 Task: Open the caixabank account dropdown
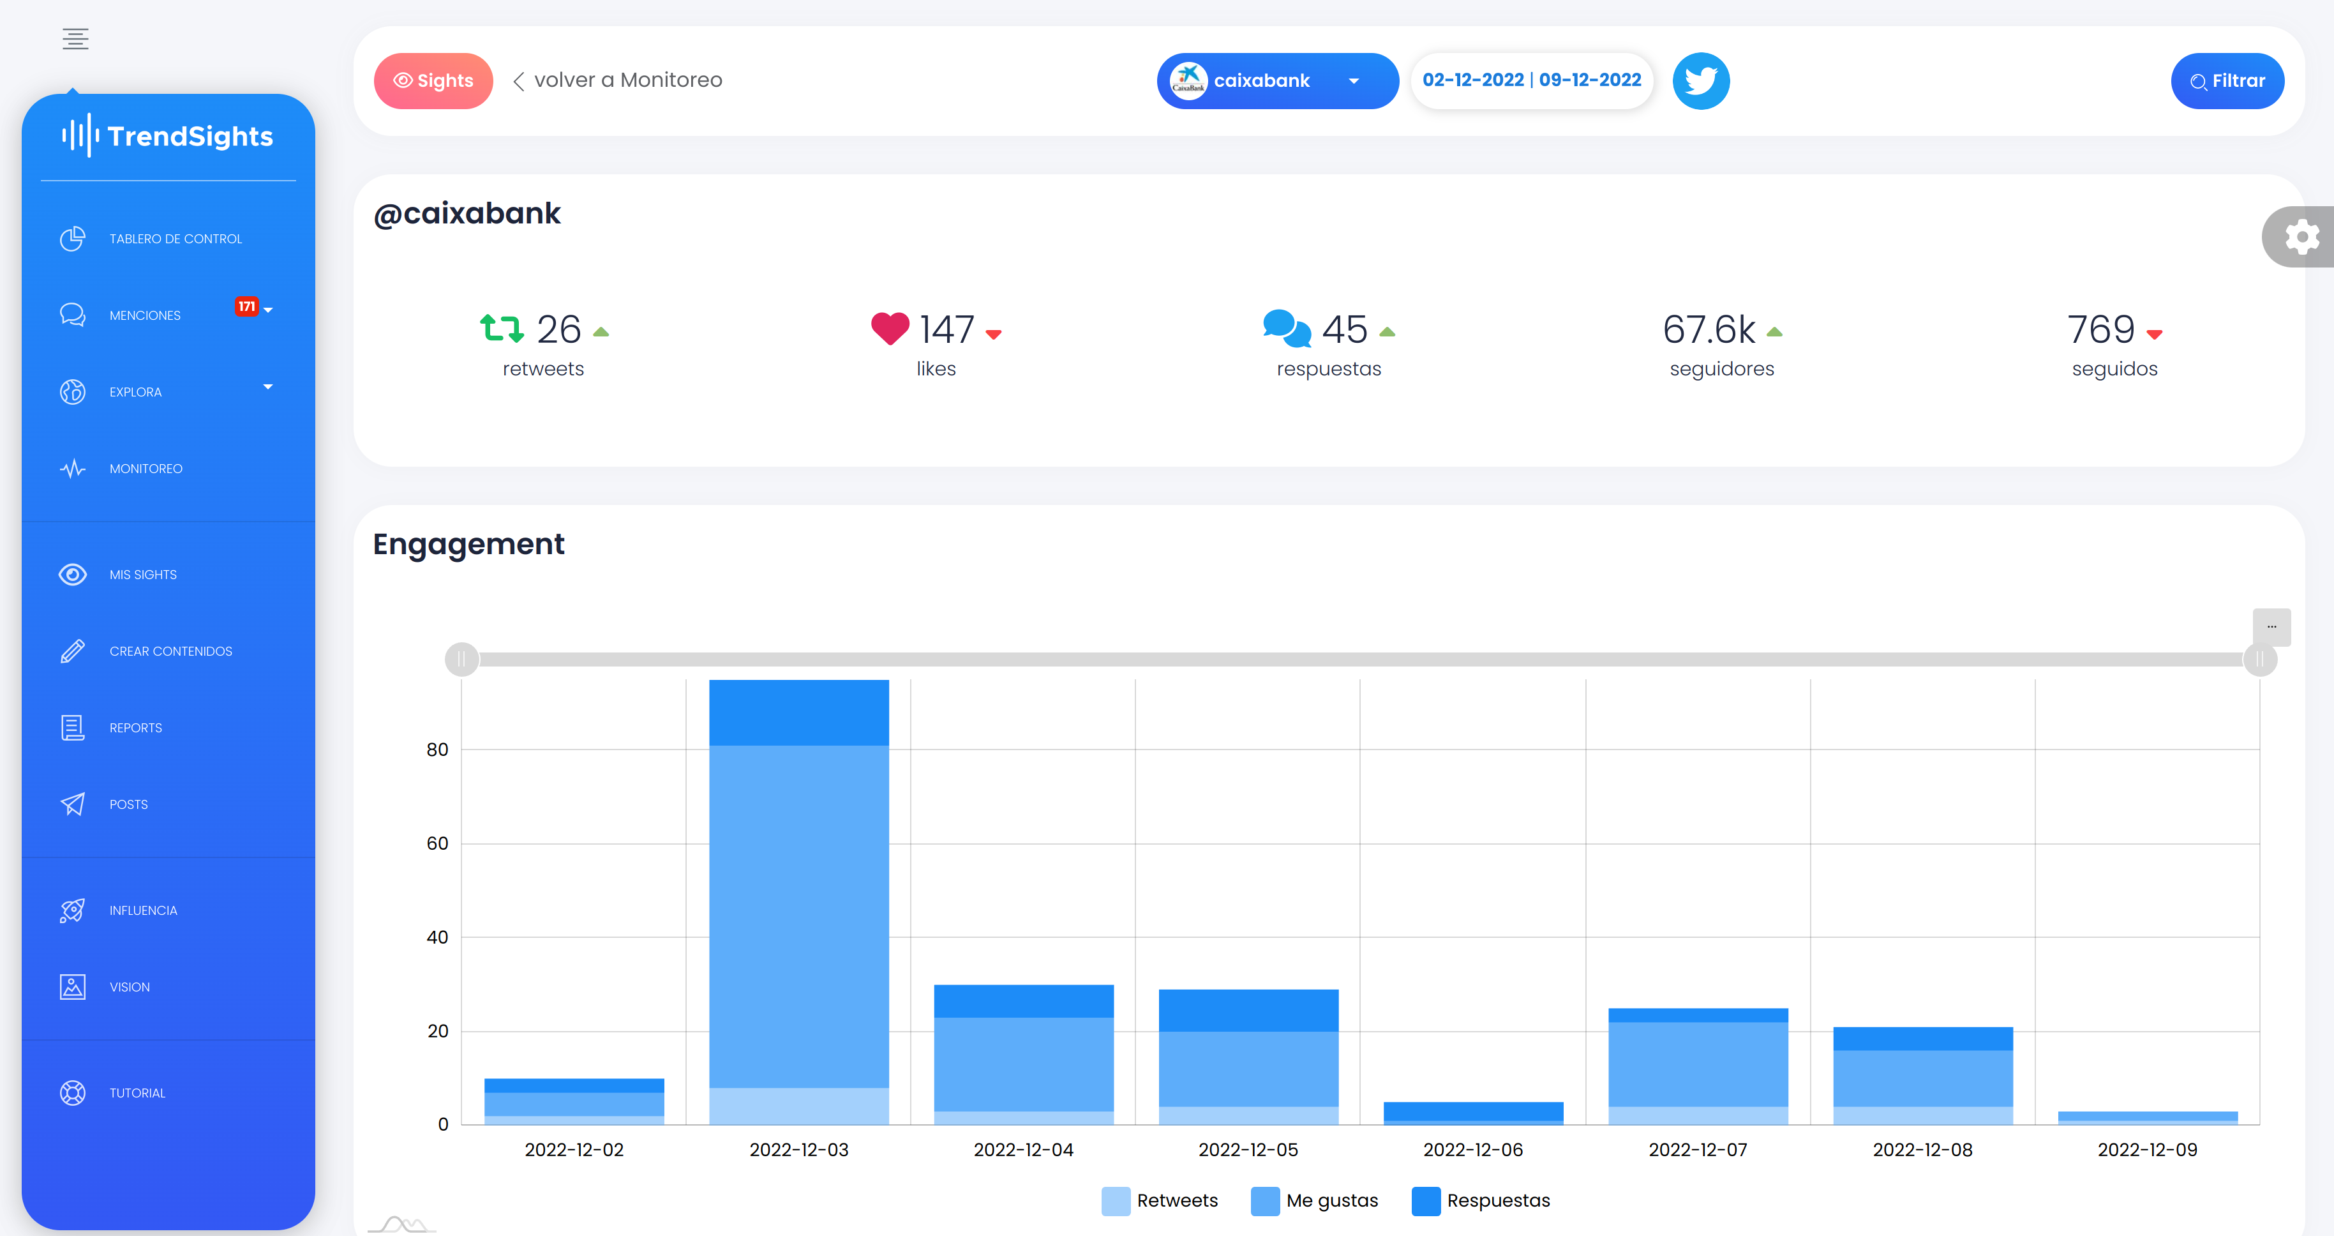pos(1278,80)
